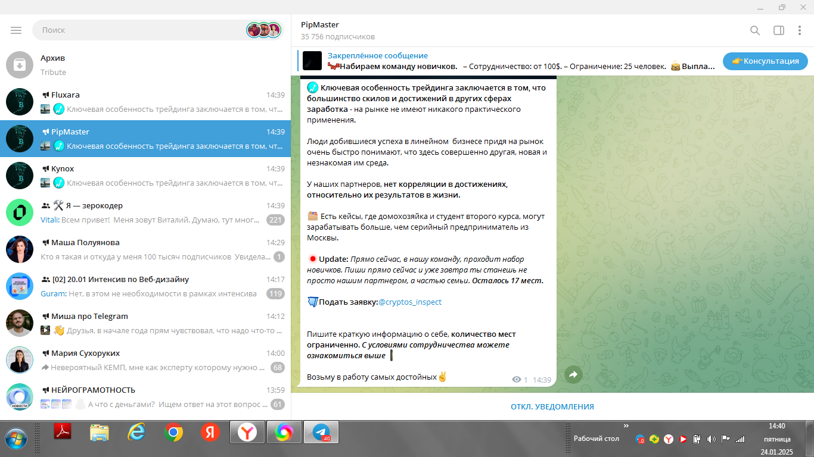Click the 68 unread badge on Мария Сухоруких
Screen dimensions: 814x457
277,368
